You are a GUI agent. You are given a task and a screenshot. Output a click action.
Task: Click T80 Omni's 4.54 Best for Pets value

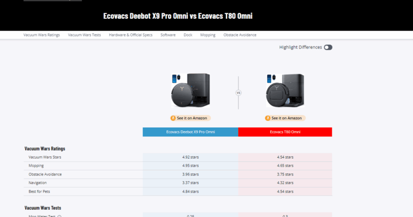(285, 192)
